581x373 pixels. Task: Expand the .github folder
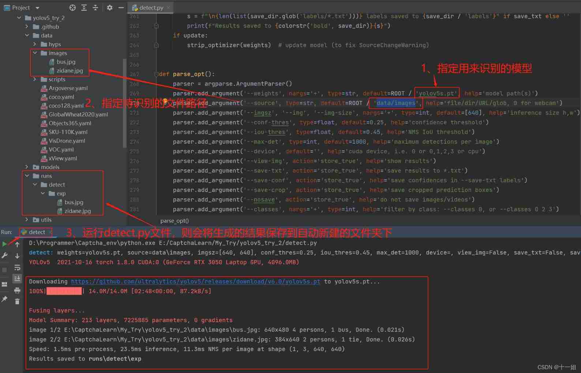pyautogui.click(x=27, y=26)
